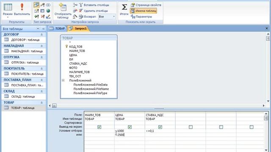The height and width of the screenshot is (152, 271).
Task: Open Параметры query parameters
Action: [x=141, y=16]
